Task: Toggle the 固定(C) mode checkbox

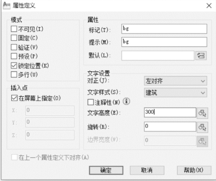Action: [x=14, y=38]
